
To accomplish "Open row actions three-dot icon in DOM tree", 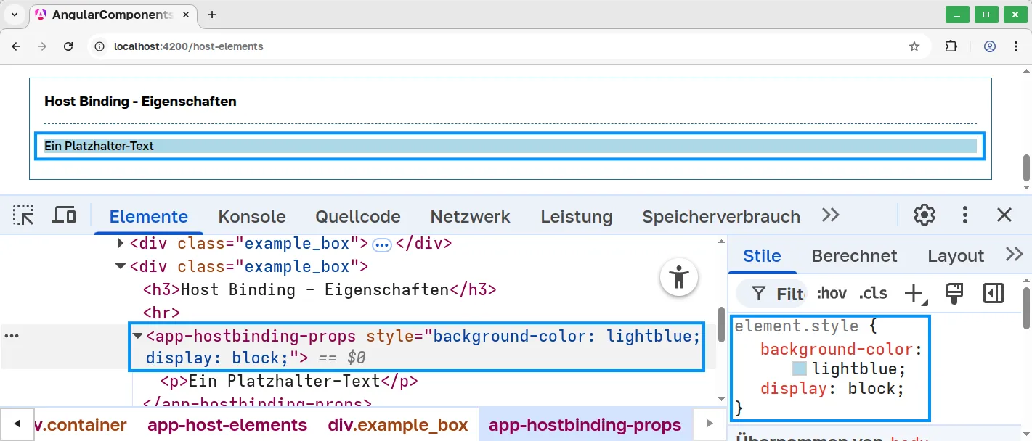I will pos(12,337).
